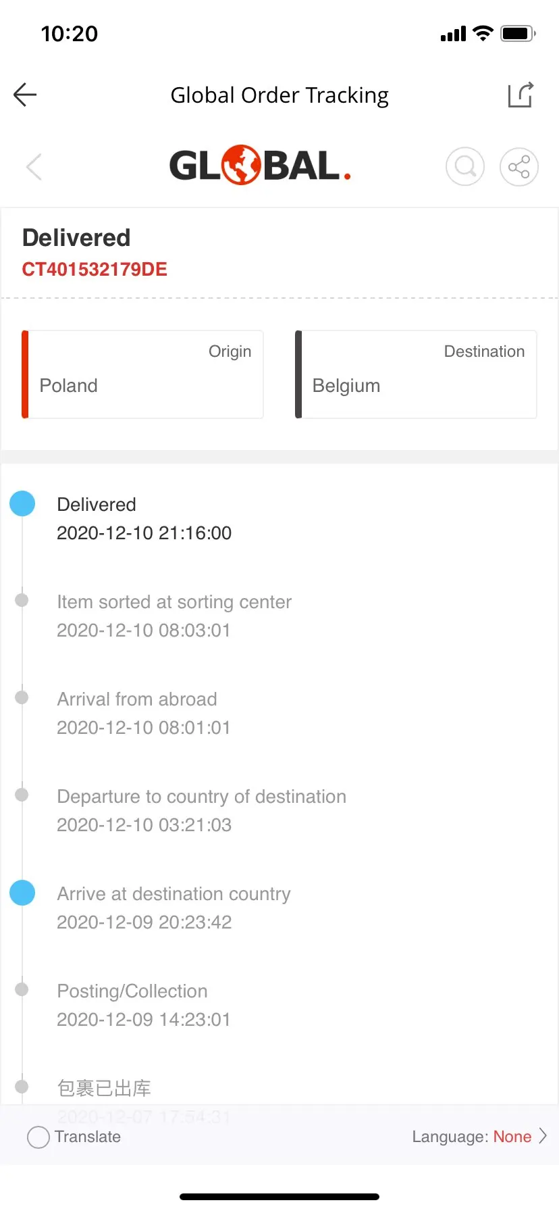Open the export share icon at top right
The image size is (559, 1211).
pos(521,95)
